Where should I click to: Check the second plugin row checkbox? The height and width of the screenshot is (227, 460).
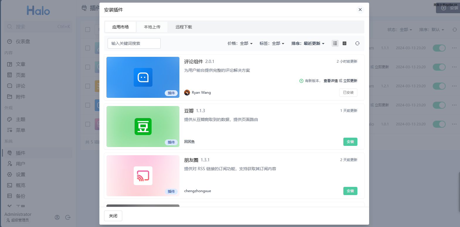tap(88, 67)
